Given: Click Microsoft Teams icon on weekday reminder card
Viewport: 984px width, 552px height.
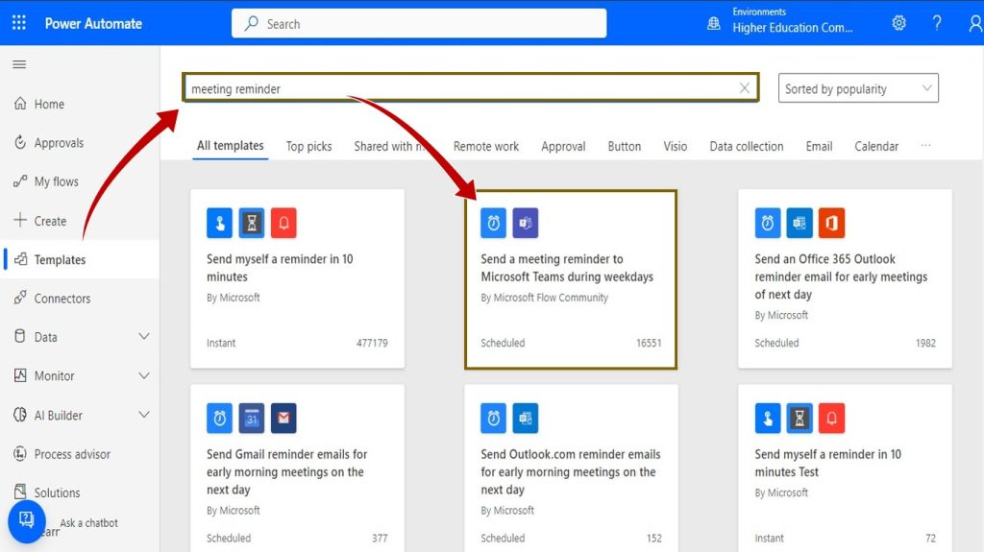Looking at the screenshot, I should click(x=526, y=223).
